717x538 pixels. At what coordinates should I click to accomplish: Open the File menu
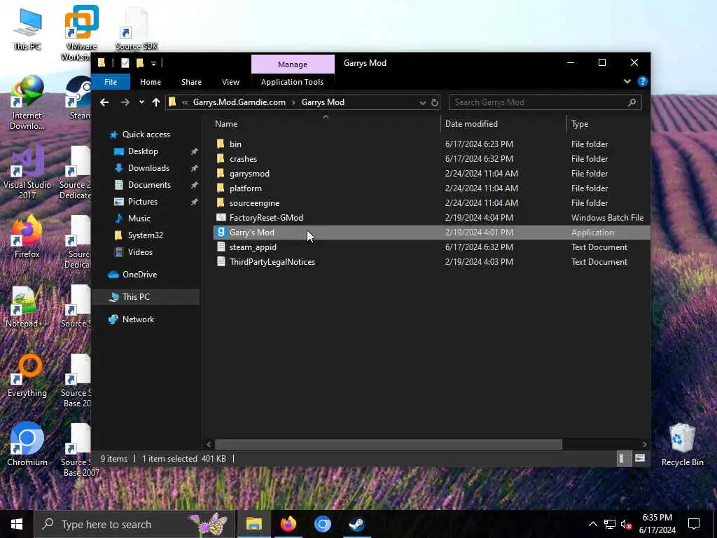pyautogui.click(x=111, y=82)
